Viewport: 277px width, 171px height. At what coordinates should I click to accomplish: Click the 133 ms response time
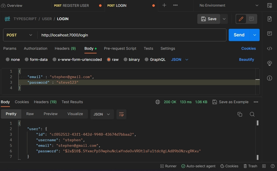(x=186, y=102)
